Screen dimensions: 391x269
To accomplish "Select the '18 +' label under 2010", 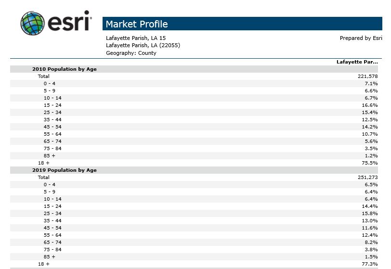I will click(44, 163).
